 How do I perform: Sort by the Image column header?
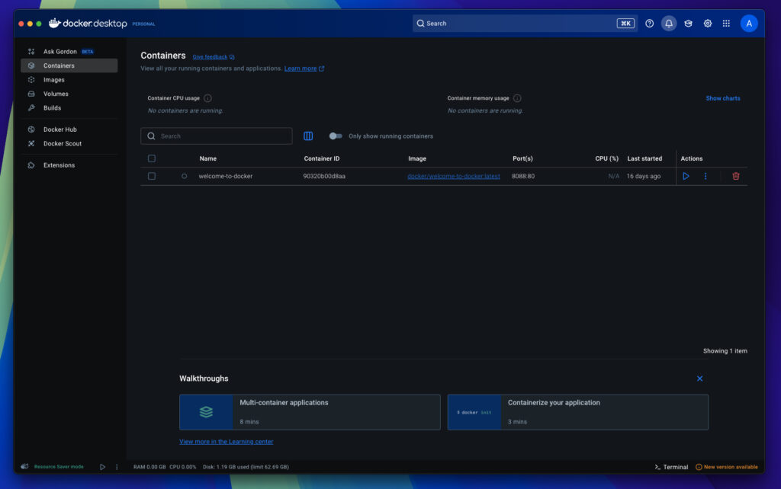pyautogui.click(x=417, y=158)
